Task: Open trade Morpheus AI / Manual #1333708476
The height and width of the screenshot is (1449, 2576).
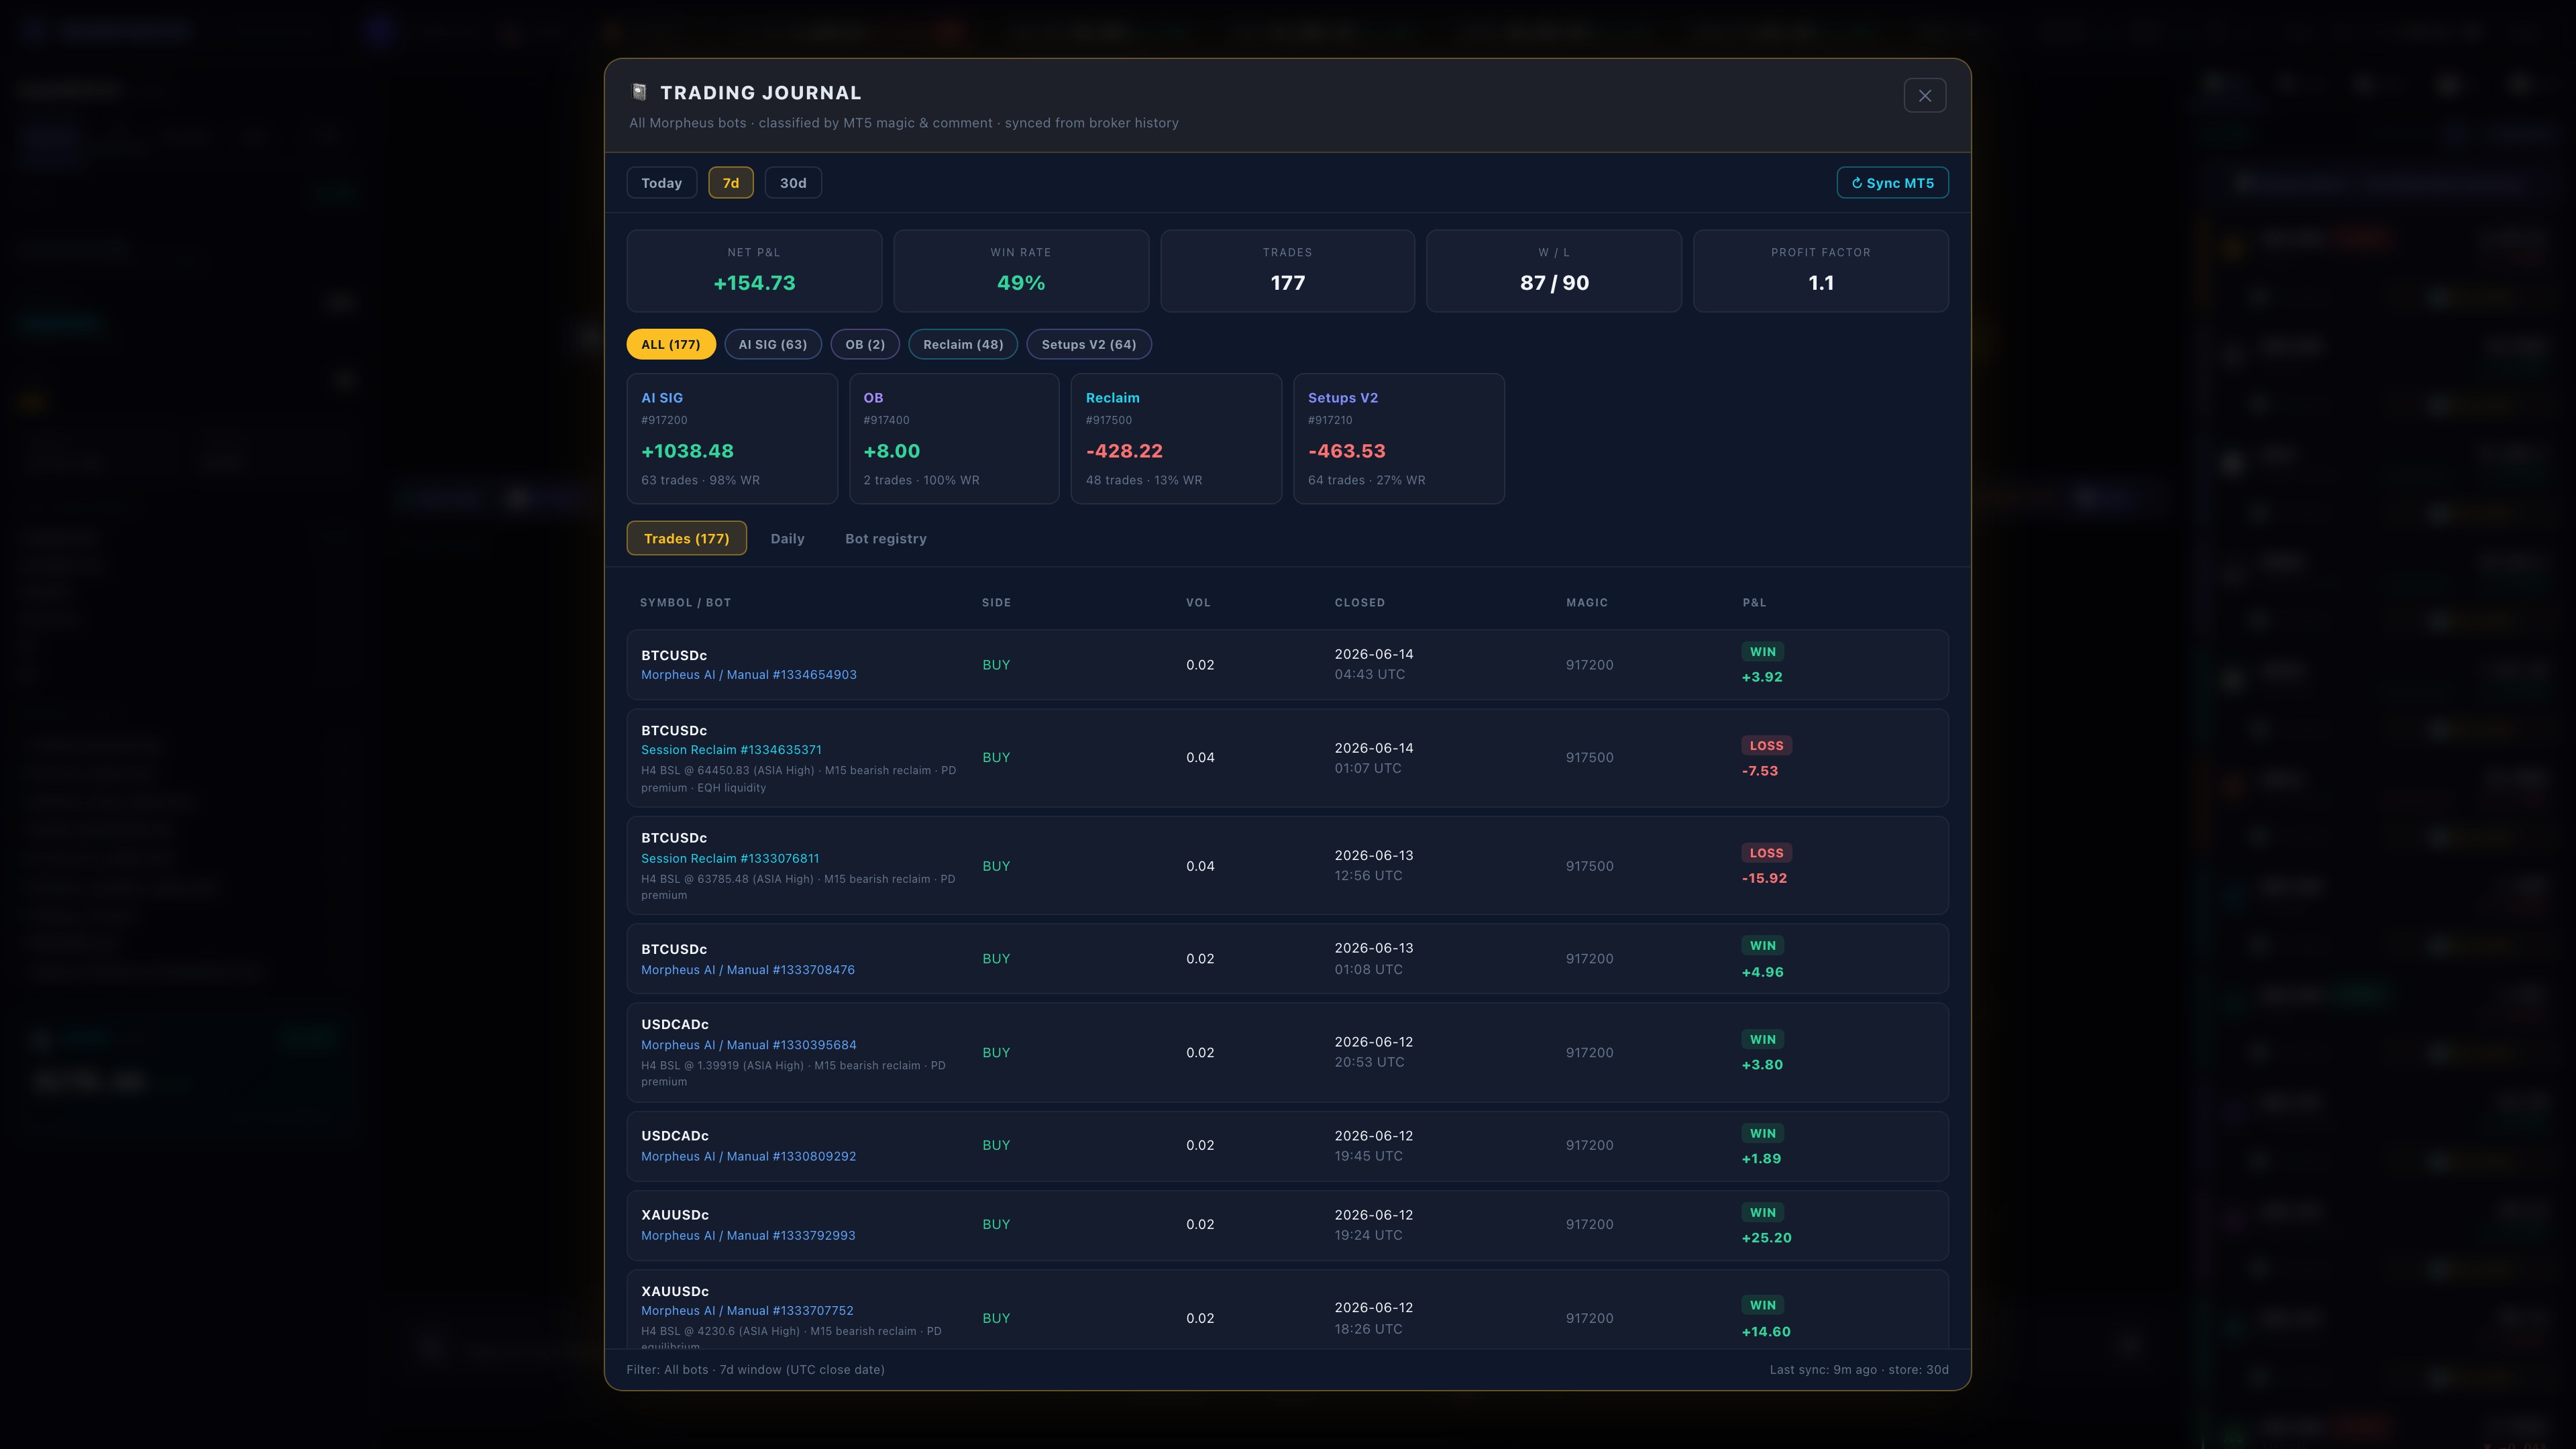Action: click(x=1288, y=959)
